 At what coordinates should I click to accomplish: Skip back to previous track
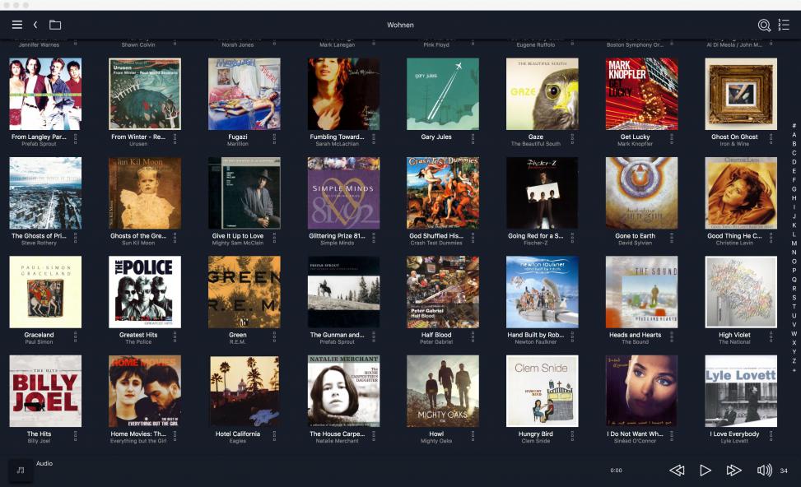tap(677, 471)
